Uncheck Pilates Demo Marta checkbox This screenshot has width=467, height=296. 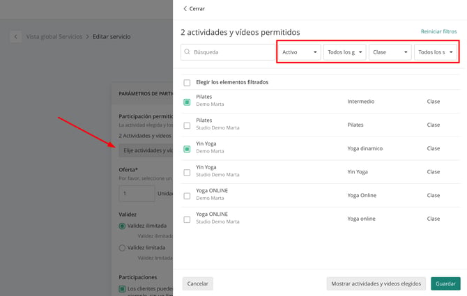point(187,102)
